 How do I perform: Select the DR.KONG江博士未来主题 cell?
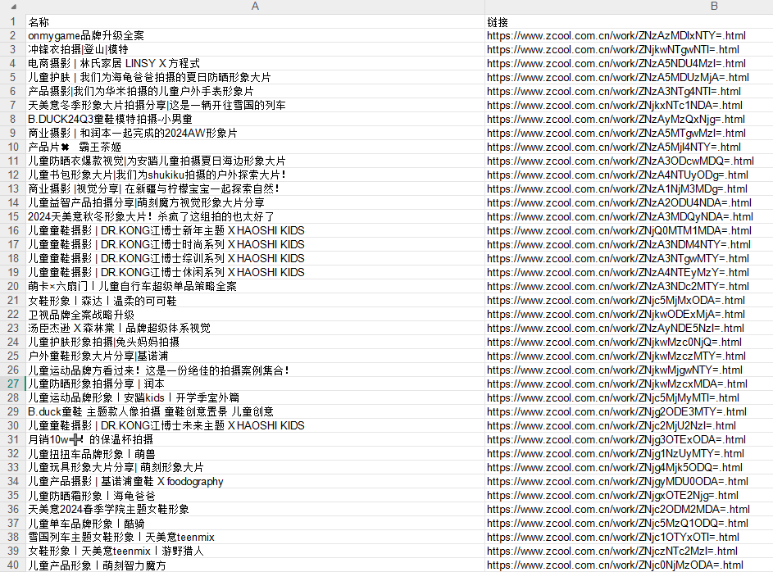pos(255,425)
